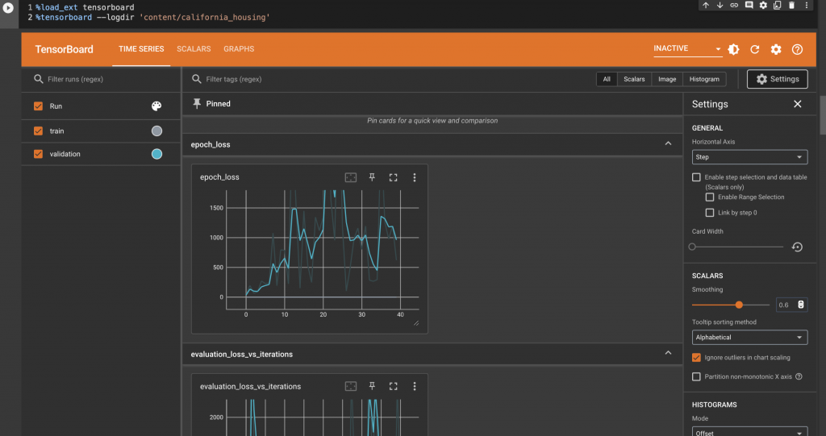Disable Ignore outliers in chart scaling
The width and height of the screenshot is (826, 436).
click(696, 358)
